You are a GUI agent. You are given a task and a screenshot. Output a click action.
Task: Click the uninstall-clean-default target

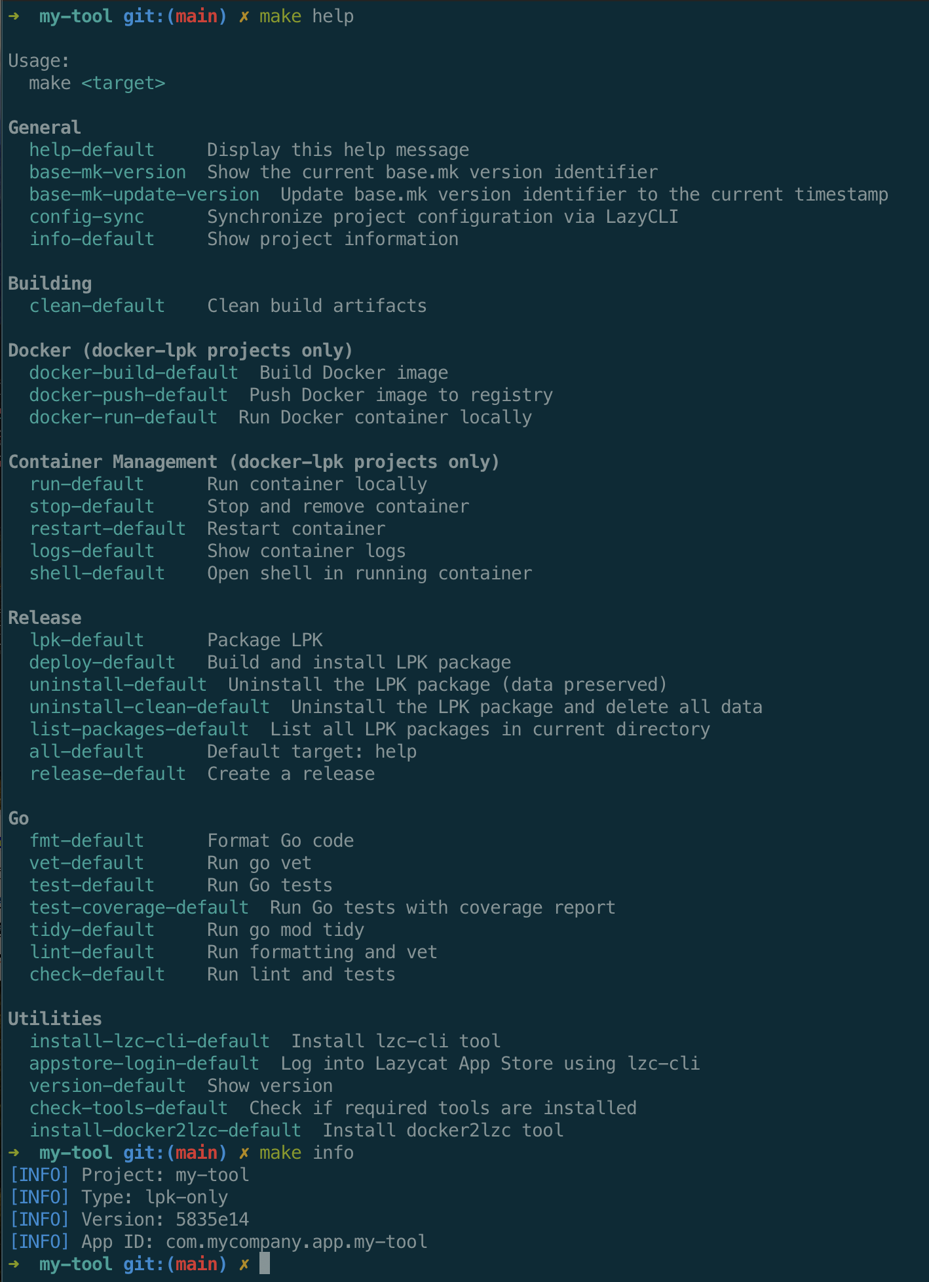tap(149, 707)
